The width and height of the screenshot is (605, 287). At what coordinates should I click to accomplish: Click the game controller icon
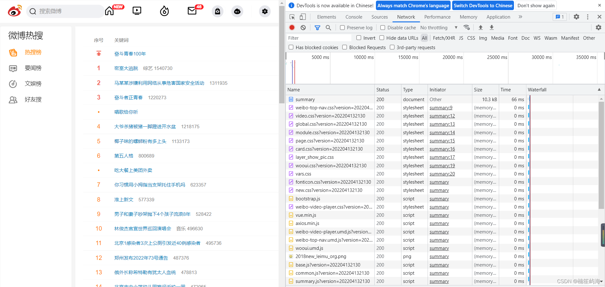237,11
